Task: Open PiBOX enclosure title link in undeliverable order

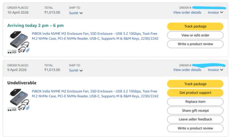Action: [95, 94]
